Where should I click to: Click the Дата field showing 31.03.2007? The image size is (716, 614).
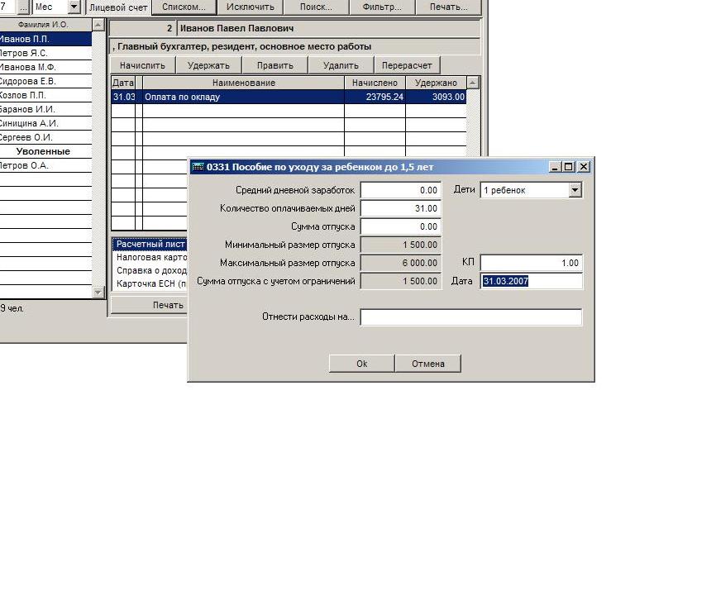[x=531, y=281]
